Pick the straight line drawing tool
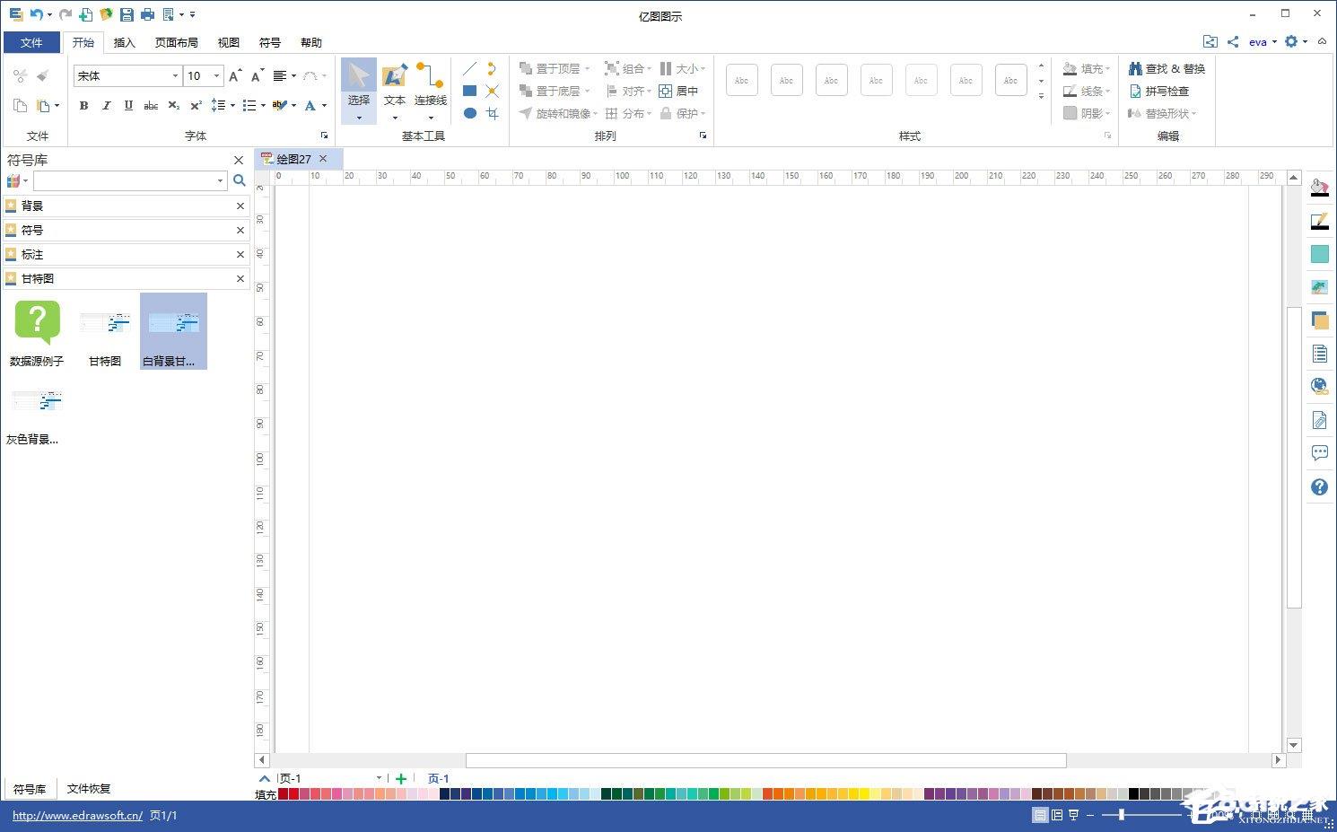1337x832 pixels. click(x=469, y=68)
